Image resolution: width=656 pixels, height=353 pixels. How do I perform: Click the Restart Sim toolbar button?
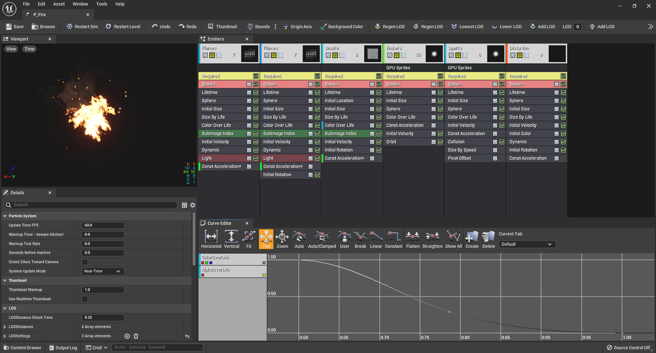(82, 27)
